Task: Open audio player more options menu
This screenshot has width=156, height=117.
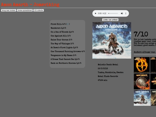Action: tap(126, 13)
